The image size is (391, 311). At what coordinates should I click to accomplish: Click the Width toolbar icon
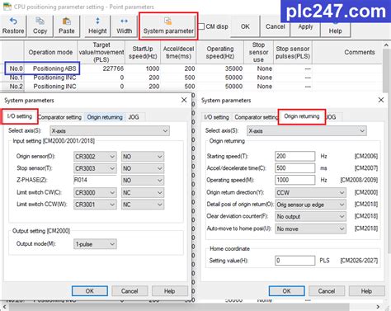tap(125, 26)
